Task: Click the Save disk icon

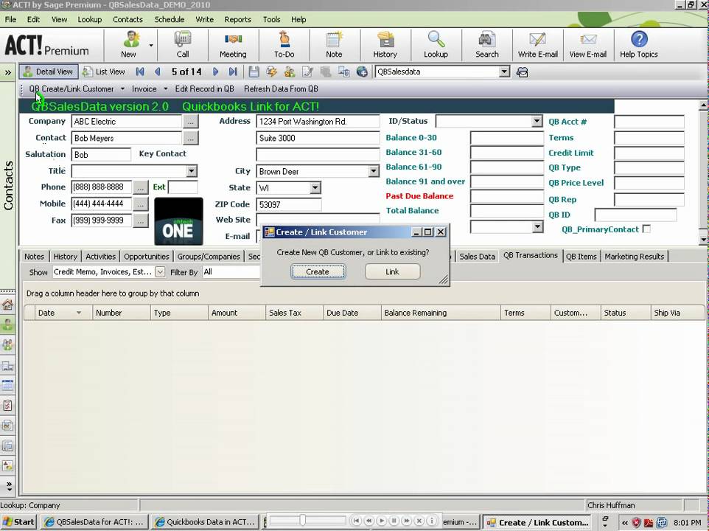Action: 254,72
